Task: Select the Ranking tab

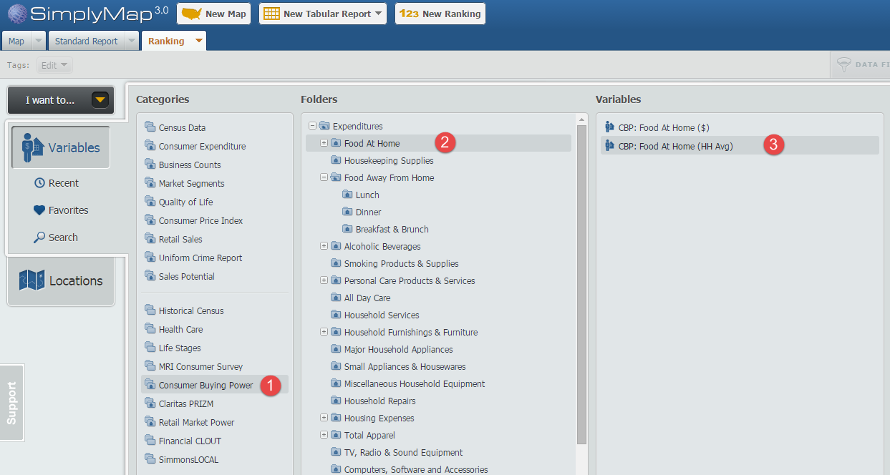Action: click(166, 41)
